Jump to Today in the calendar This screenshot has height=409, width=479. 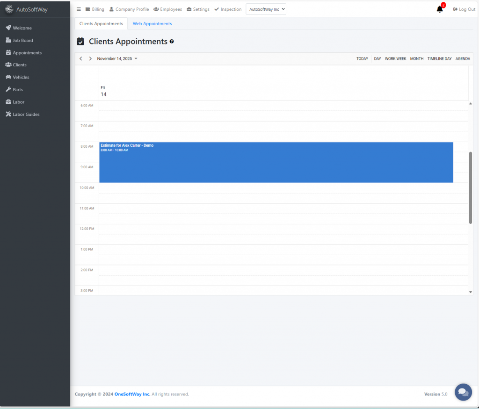(x=362, y=59)
